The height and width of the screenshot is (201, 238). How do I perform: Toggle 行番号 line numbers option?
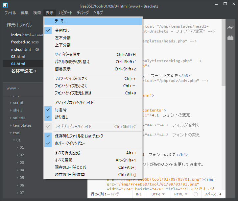tap(93, 110)
